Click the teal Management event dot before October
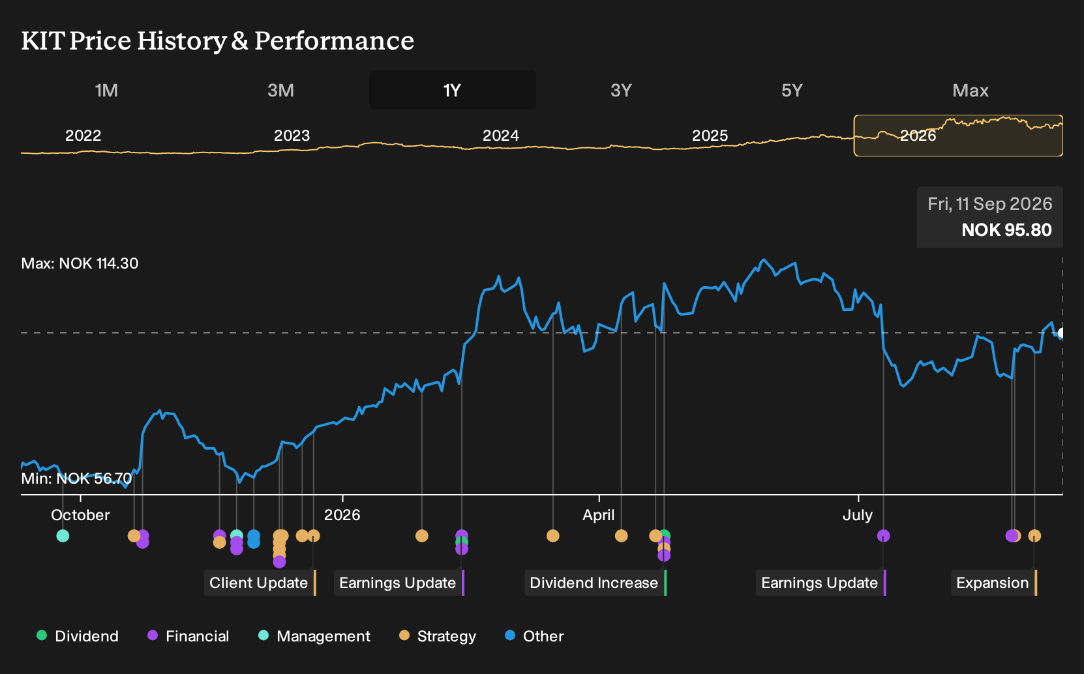This screenshot has height=674, width=1084. (63, 536)
